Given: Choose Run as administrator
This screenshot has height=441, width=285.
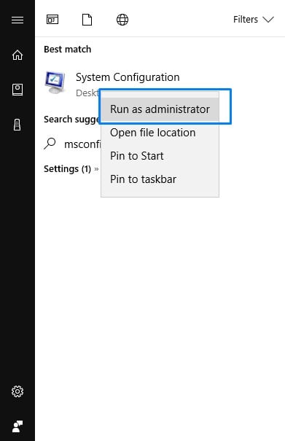Looking at the screenshot, I should tap(160, 109).
